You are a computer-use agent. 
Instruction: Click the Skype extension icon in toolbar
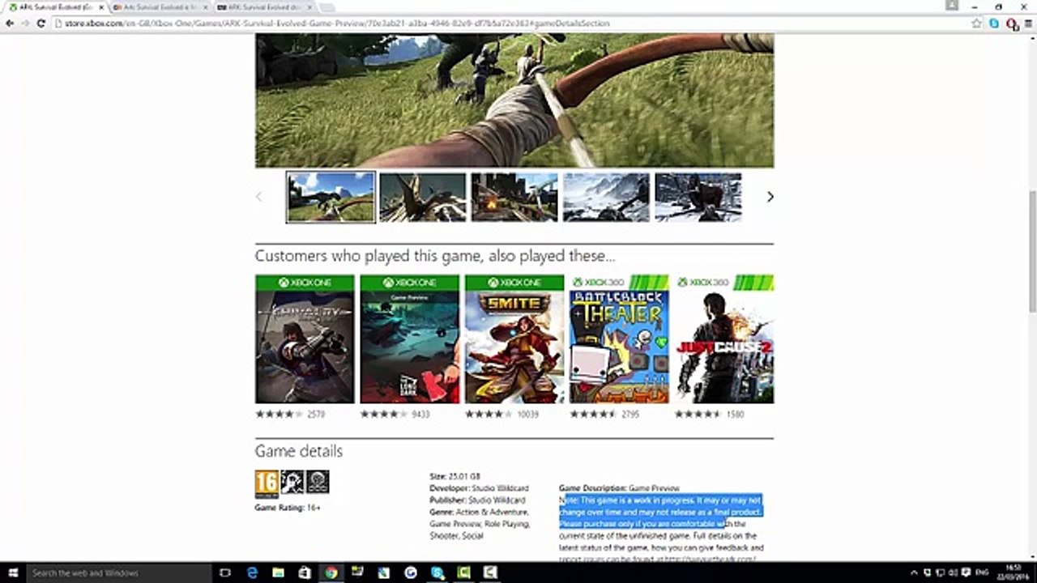pos(994,23)
